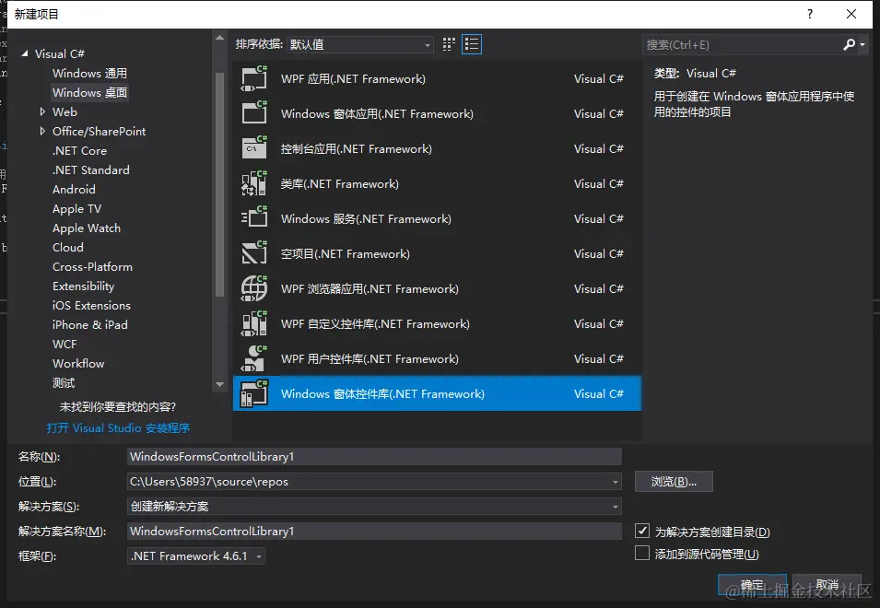The width and height of the screenshot is (880, 608).
Task: Select WPF 用户控件库(.NET Framework) template text
Action: 370,359
